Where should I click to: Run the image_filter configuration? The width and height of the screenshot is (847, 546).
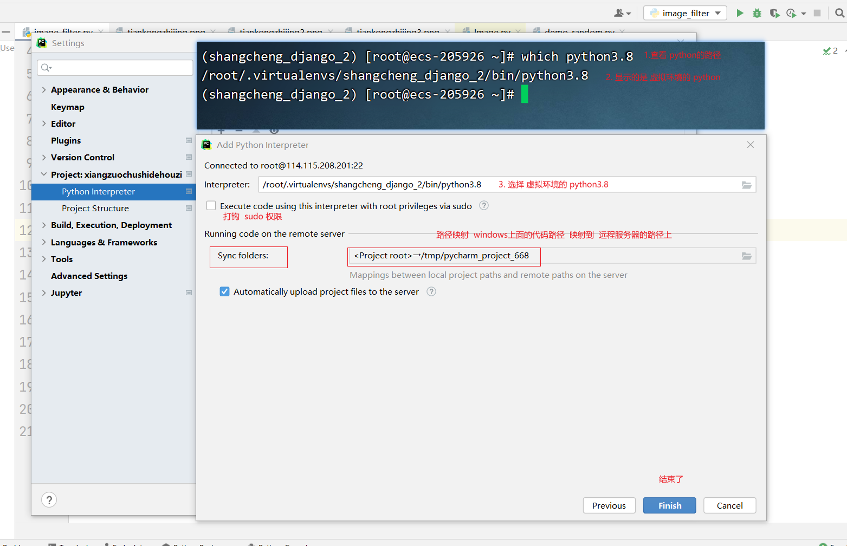(740, 12)
